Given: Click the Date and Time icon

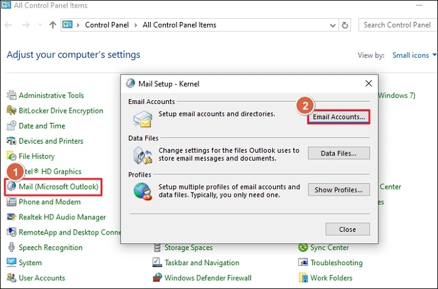Looking at the screenshot, I should (x=11, y=125).
